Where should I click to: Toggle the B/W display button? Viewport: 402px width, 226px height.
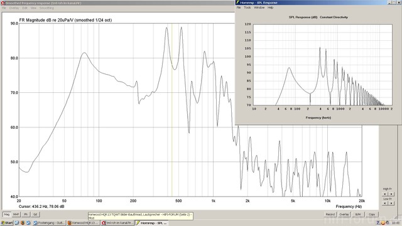tap(358, 214)
